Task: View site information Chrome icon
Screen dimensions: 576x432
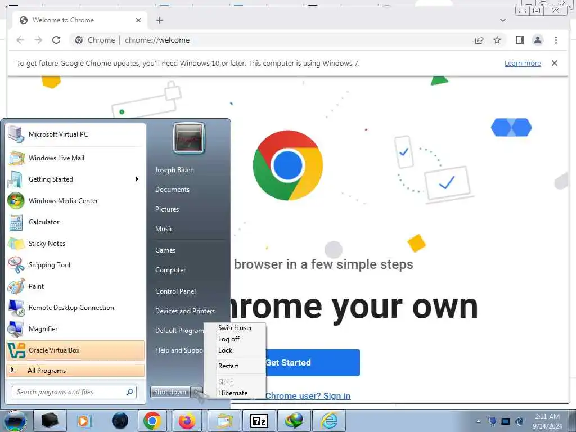Action: click(x=79, y=40)
